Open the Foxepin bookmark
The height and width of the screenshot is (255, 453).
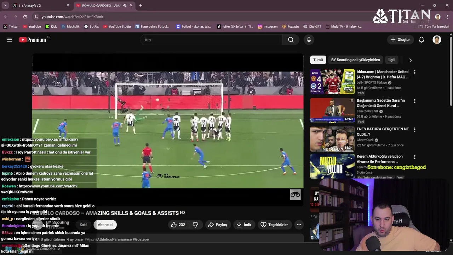click(x=290, y=27)
